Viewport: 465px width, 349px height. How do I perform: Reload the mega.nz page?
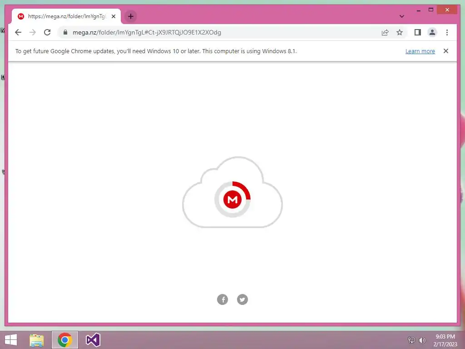click(47, 32)
